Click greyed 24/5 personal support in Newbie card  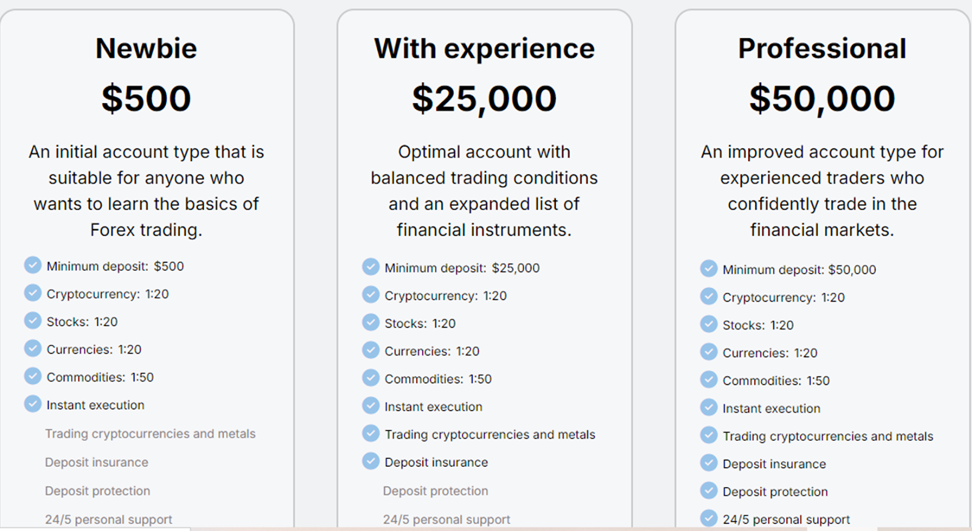108,519
